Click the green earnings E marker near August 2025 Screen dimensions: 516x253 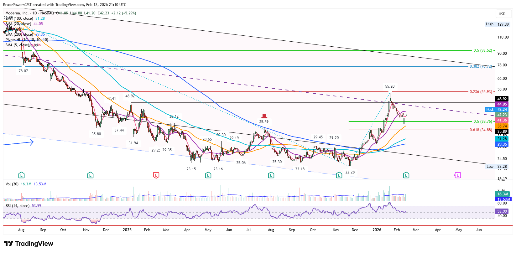(271, 175)
